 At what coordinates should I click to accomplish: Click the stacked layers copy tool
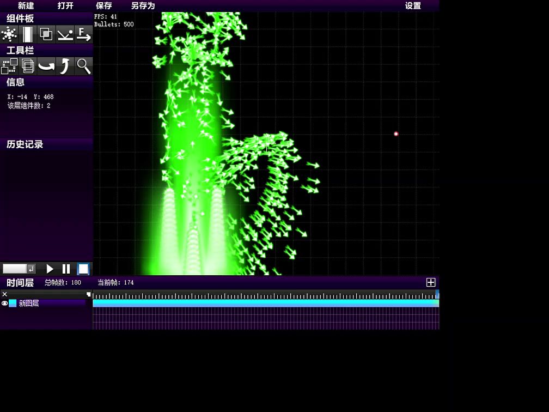pyautogui.click(x=27, y=66)
